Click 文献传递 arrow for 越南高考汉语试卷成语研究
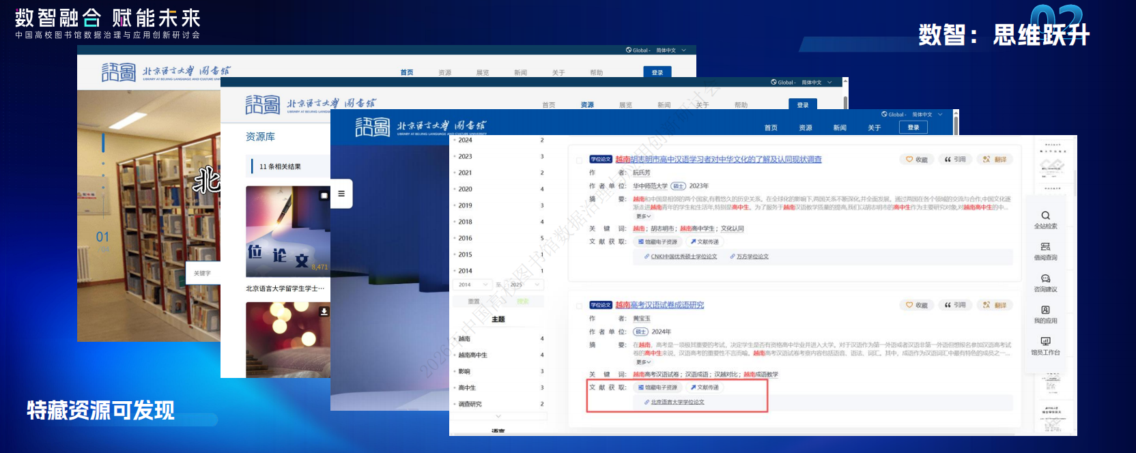Image resolution: width=1136 pixels, height=453 pixels. (x=693, y=388)
